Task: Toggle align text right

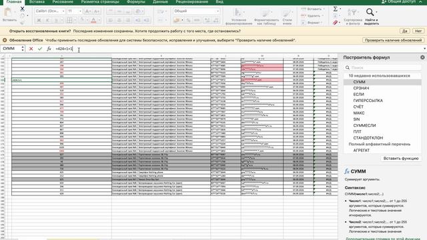Action: (x=128, y=20)
